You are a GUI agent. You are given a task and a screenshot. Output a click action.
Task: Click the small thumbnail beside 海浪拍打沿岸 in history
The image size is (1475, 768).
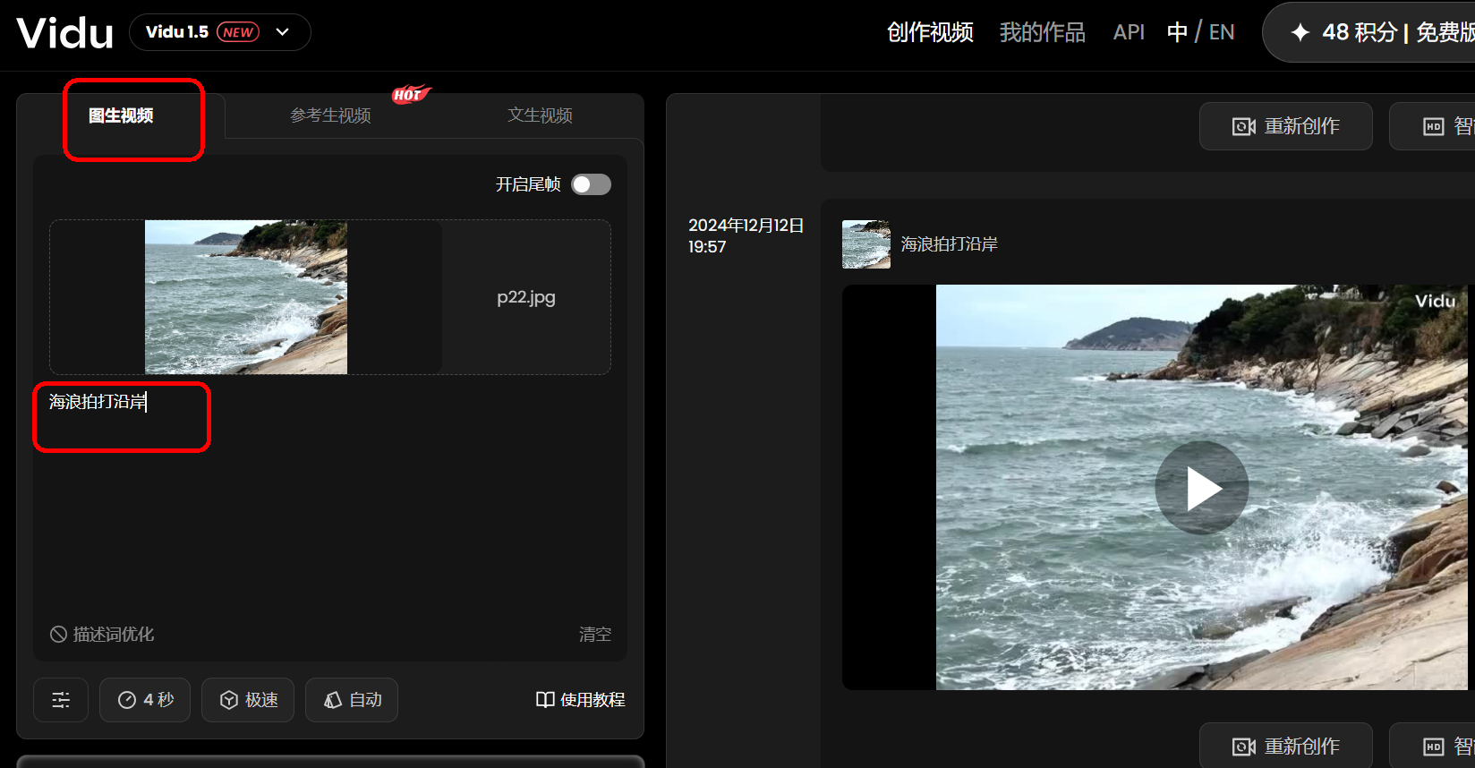[x=866, y=244]
